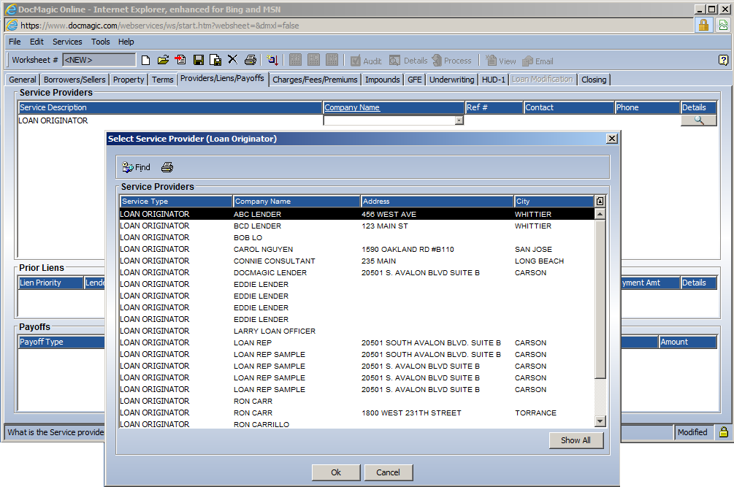734x487 pixels.
Task: Switch to the Closing tab
Action: tap(594, 80)
